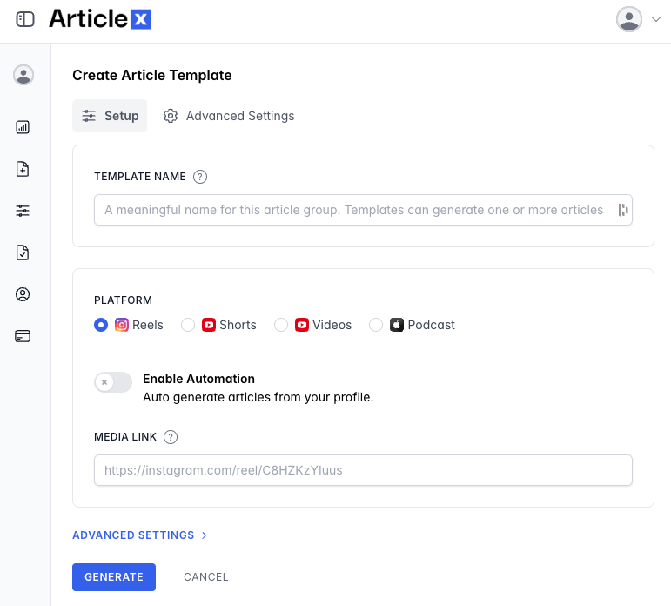This screenshot has width=671, height=606.
Task: Open the sidebar profile avatar
Action: 23,75
